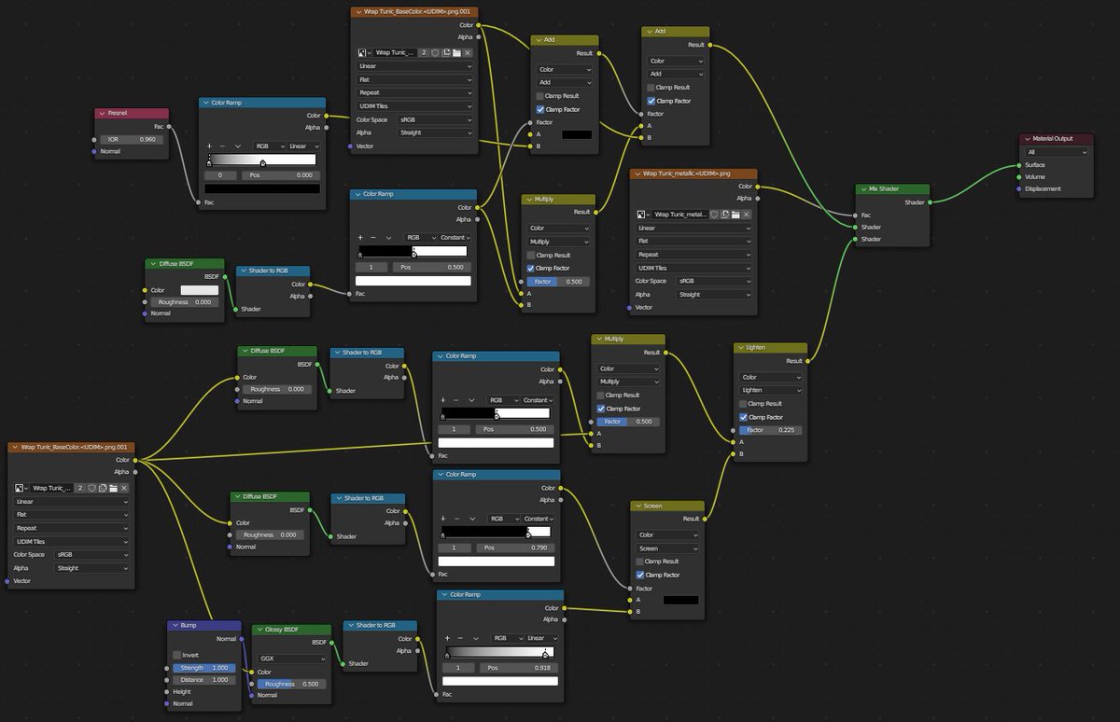Unlink image with X in Wrap Tunic_metallic node
Image resolution: width=1120 pixels, height=722 pixels.
747,215
